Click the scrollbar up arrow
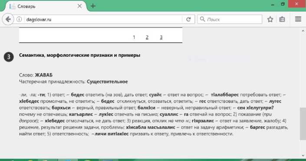Image resolution: width=306 pixels, height=161 pixels. 303,31
